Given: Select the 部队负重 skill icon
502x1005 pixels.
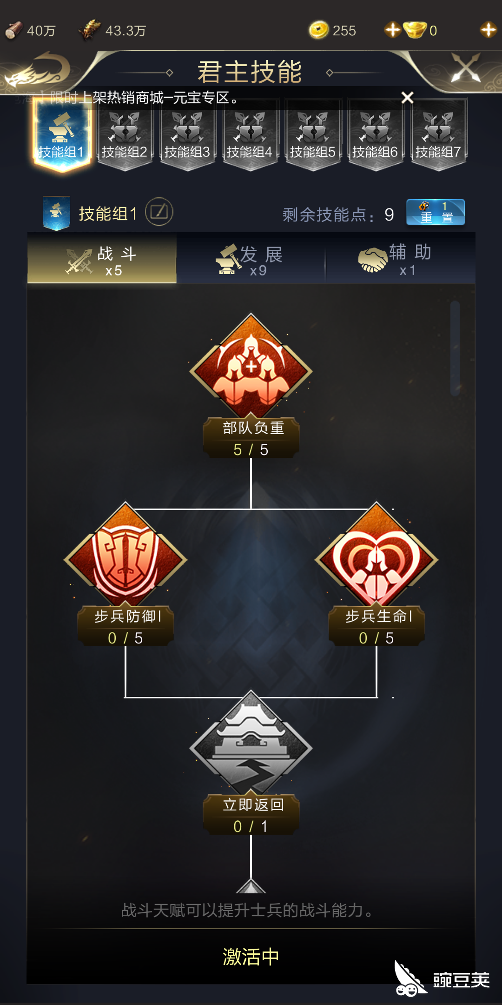Looking at the screenshot, I should point(251,368).
